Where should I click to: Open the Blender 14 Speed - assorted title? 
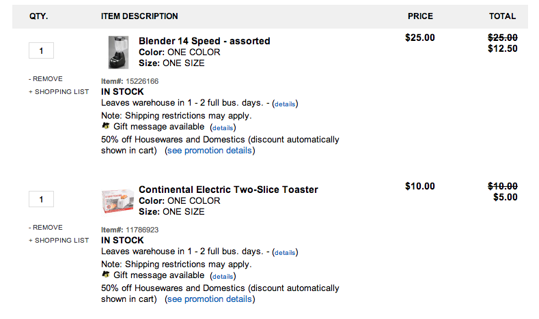(x=204, y=41)
